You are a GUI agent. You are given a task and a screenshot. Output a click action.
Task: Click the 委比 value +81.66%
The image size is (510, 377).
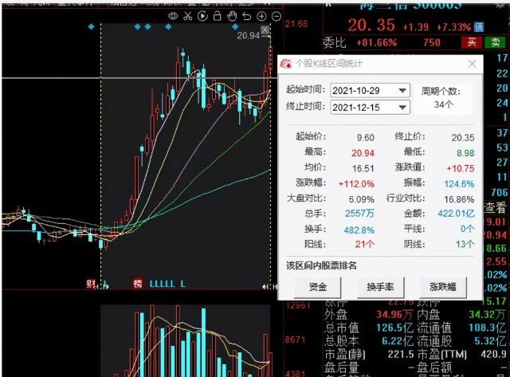tap(377, 42)
